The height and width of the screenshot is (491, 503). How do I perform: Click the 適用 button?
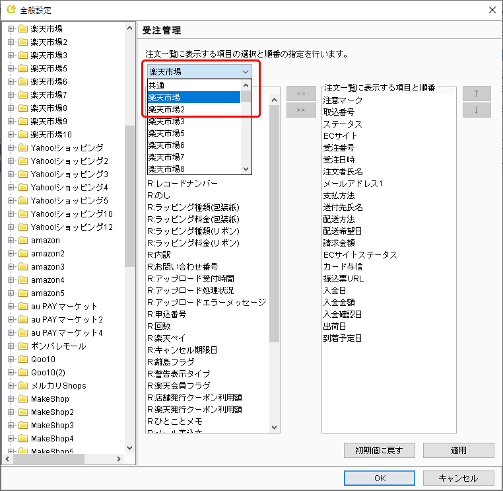tap(458, 450)
